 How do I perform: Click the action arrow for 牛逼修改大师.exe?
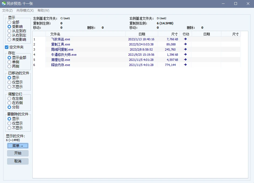[185, 55]
